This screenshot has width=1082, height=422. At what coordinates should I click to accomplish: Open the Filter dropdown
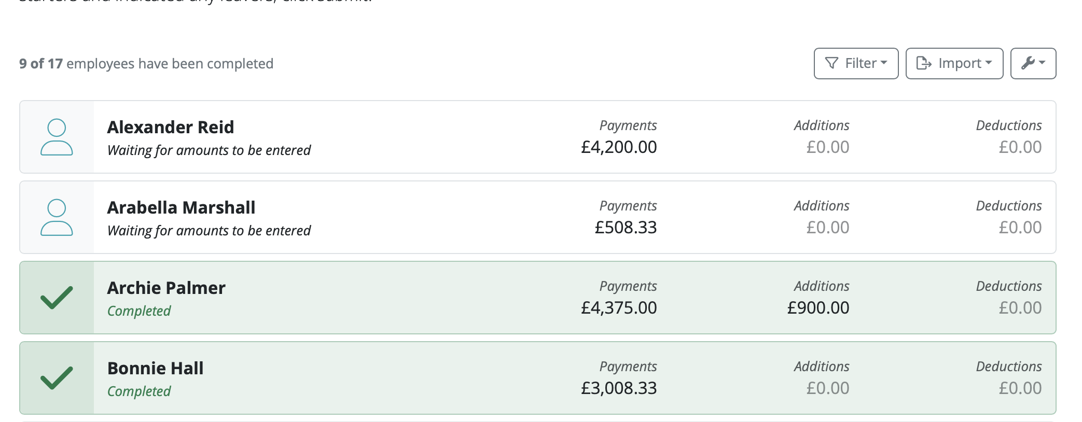(x=856, y=63)
